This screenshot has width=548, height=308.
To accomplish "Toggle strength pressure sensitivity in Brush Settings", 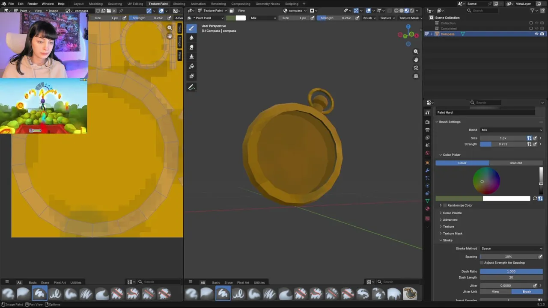I will (x=535, y=144).
